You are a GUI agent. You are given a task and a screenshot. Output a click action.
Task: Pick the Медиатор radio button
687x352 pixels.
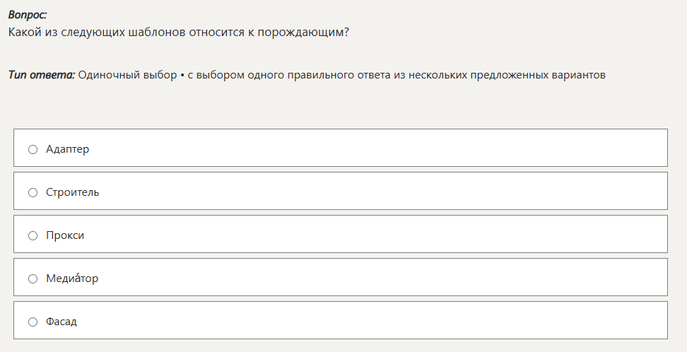point(33,278)
